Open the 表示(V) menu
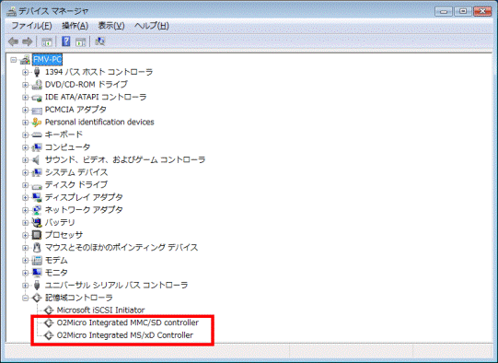498x363 pixels. [111, 26]
